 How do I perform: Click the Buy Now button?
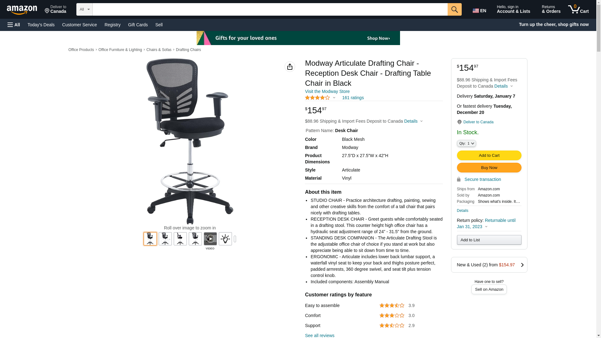pos(489,167)
